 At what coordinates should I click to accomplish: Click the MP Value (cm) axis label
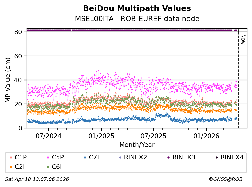(x=8, y=80)
